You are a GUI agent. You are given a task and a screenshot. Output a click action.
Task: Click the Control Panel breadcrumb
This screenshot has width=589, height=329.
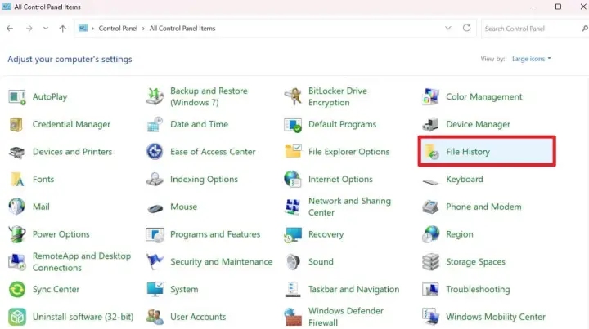[118, 29]
